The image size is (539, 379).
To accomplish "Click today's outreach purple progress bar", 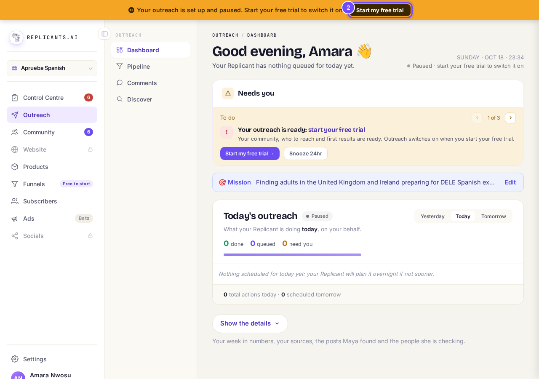I will point(292,255).
